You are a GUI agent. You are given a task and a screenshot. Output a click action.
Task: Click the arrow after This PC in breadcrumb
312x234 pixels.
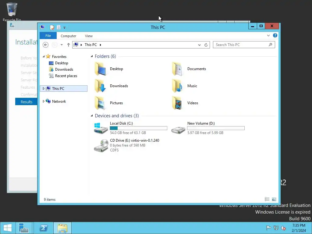(101, 45)
